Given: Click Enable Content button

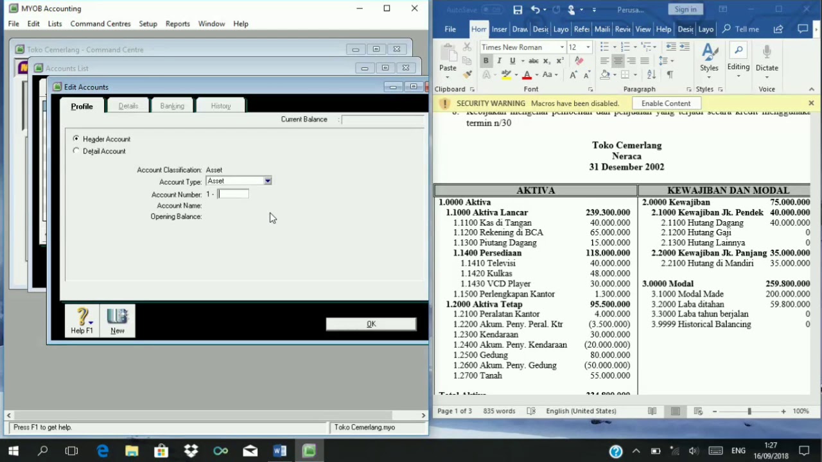Looking at the screenshot, I should tap(666, 103).
